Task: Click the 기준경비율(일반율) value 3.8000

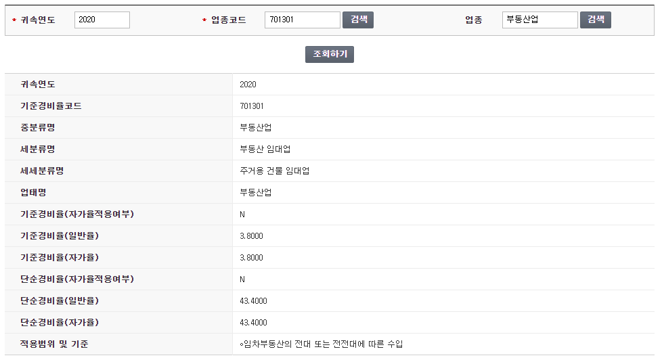Action: point(251,236)
